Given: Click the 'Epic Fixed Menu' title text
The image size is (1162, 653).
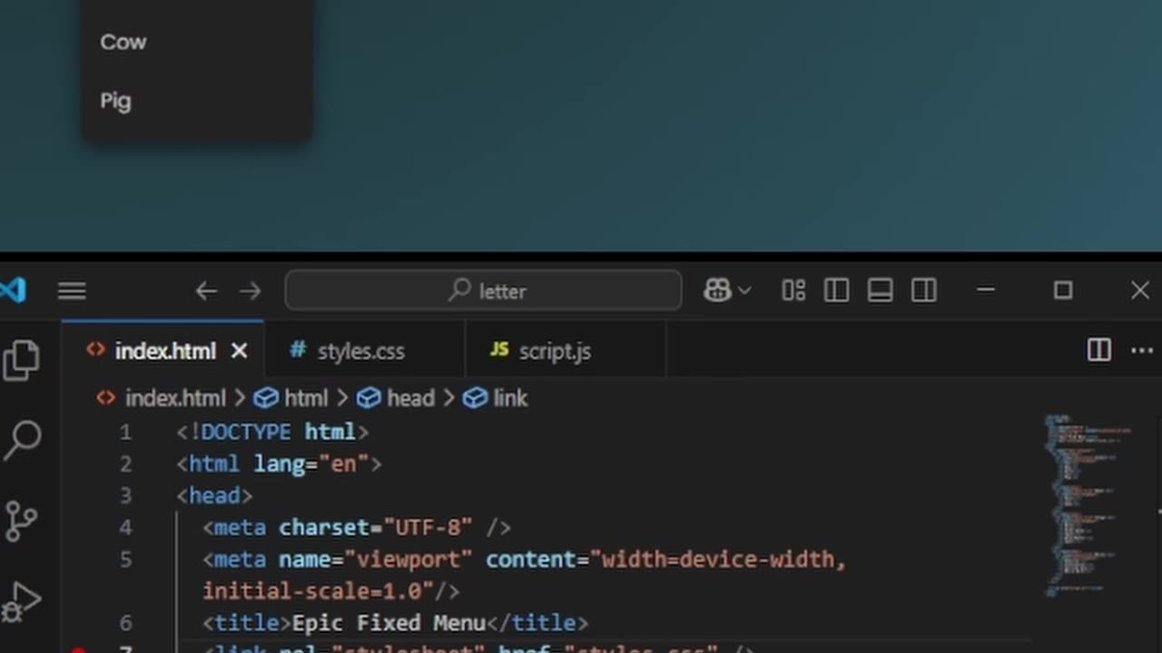Looking at the screenshot, I should pyautogui.click(x=389, y=623).
